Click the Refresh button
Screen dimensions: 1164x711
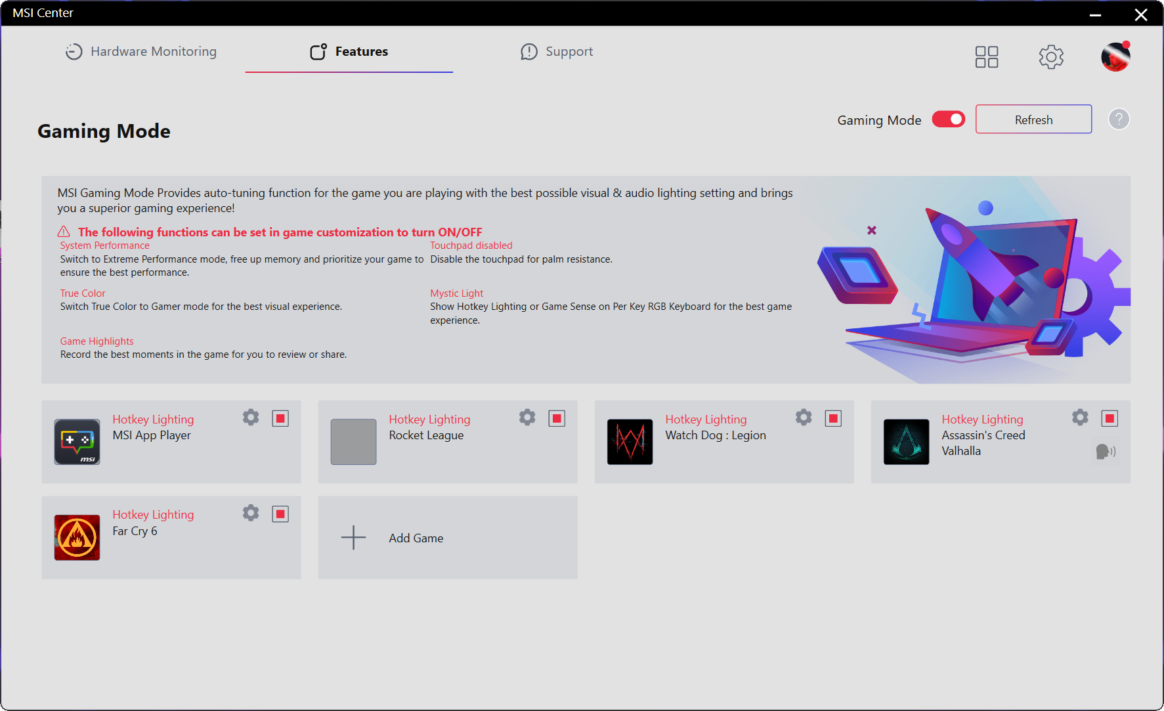1033,119
